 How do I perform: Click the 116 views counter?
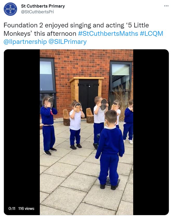[26, 209]
